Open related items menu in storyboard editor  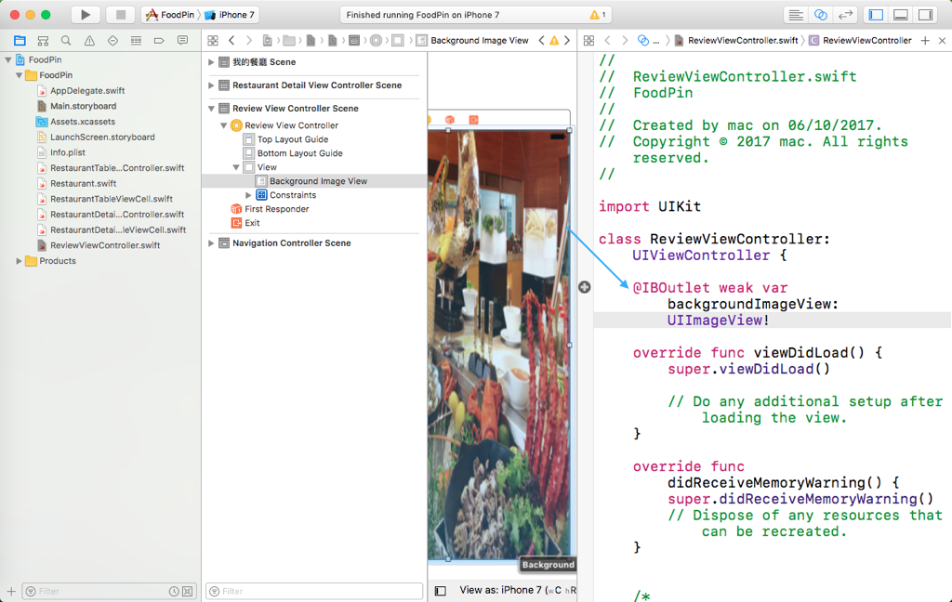point(213,41)
